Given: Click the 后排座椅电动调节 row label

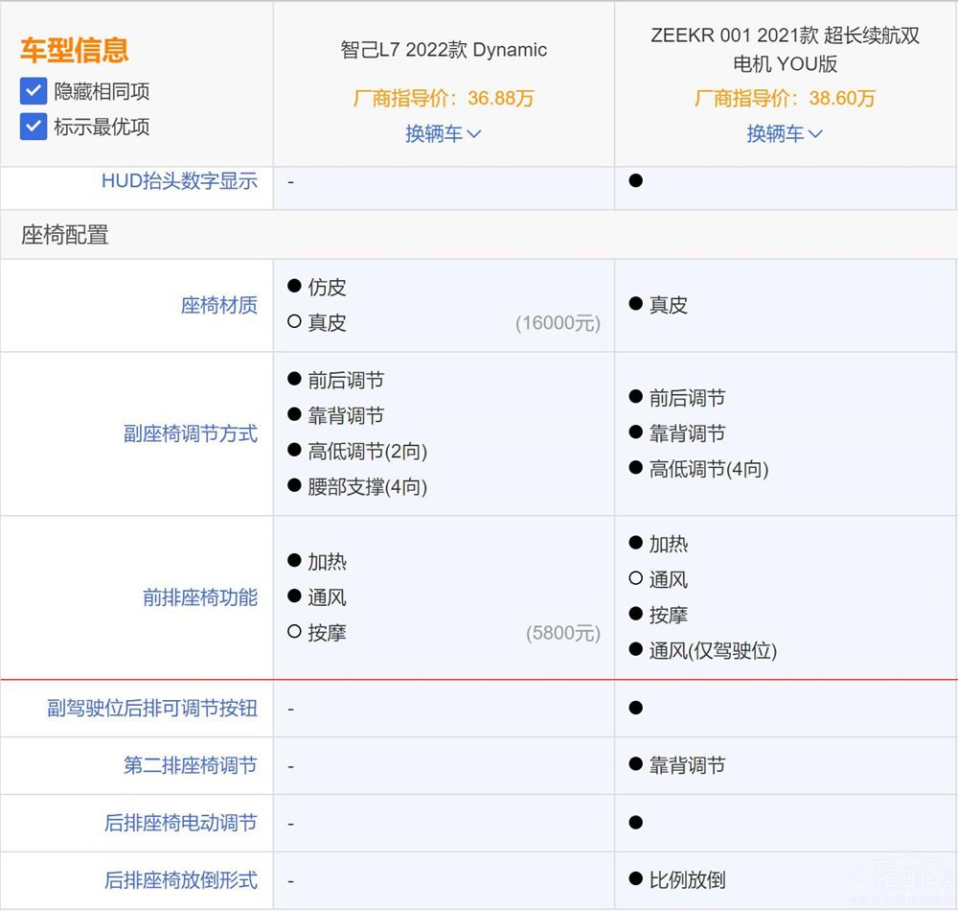Looking at the screenshot, I should [180, 823].
